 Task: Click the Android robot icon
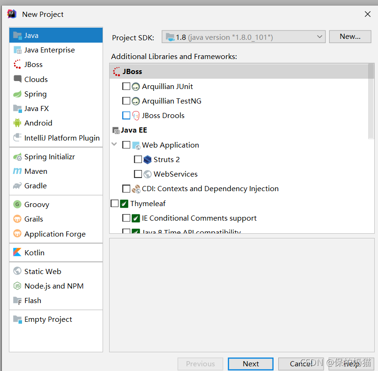point(17,123)
